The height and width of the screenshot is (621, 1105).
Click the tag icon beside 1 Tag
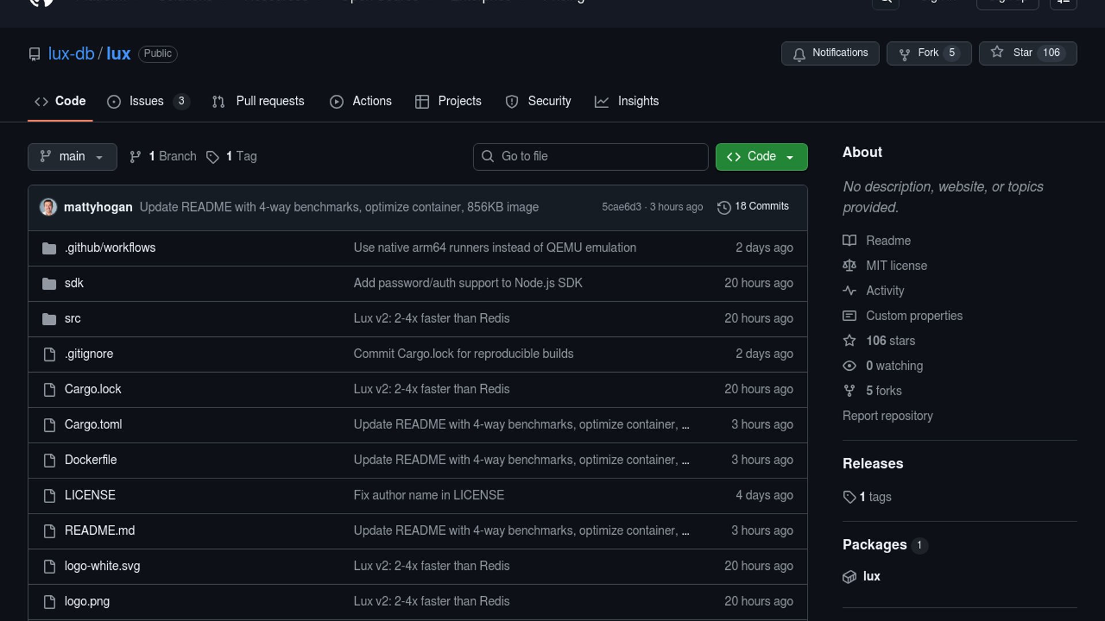coord(212,157)
